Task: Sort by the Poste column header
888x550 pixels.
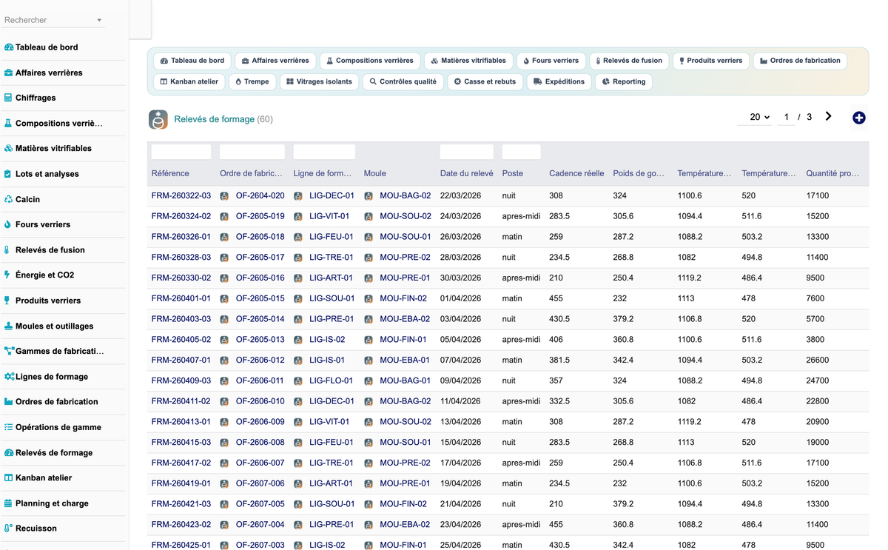Action: (512, 173)
